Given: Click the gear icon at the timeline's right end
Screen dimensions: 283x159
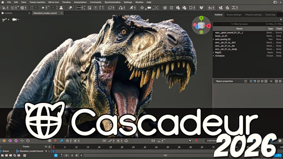Looking at the screenshot, I should pyautogui.click(x=280, y=141).
